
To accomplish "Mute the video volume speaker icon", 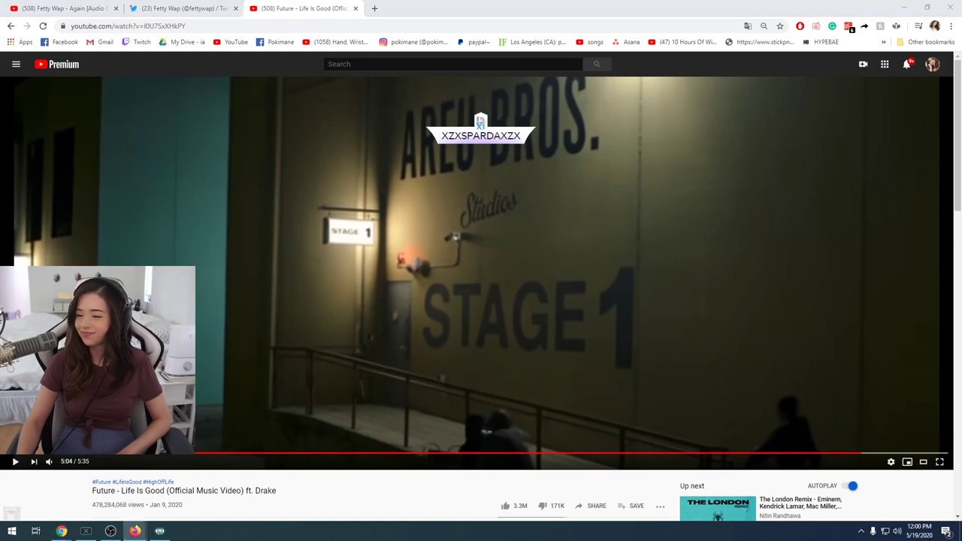I will pyautogui.click(x=49, y=461).
